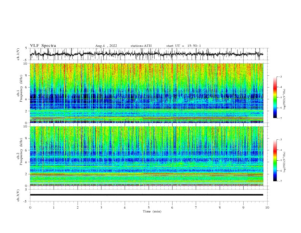
Task: Click the time axis tick label "5"
Action: pos(149,207)
